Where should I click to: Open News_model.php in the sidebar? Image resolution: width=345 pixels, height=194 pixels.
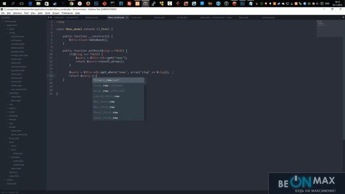[x=19, y=135]
